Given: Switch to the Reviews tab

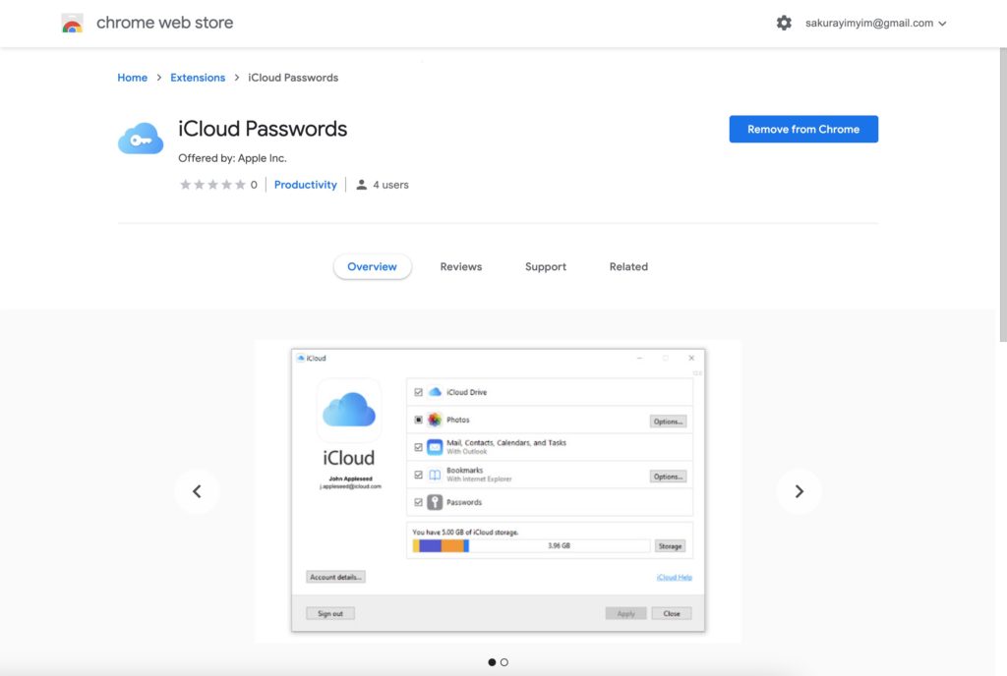Looking at the screenshot, I should point(460,266).
